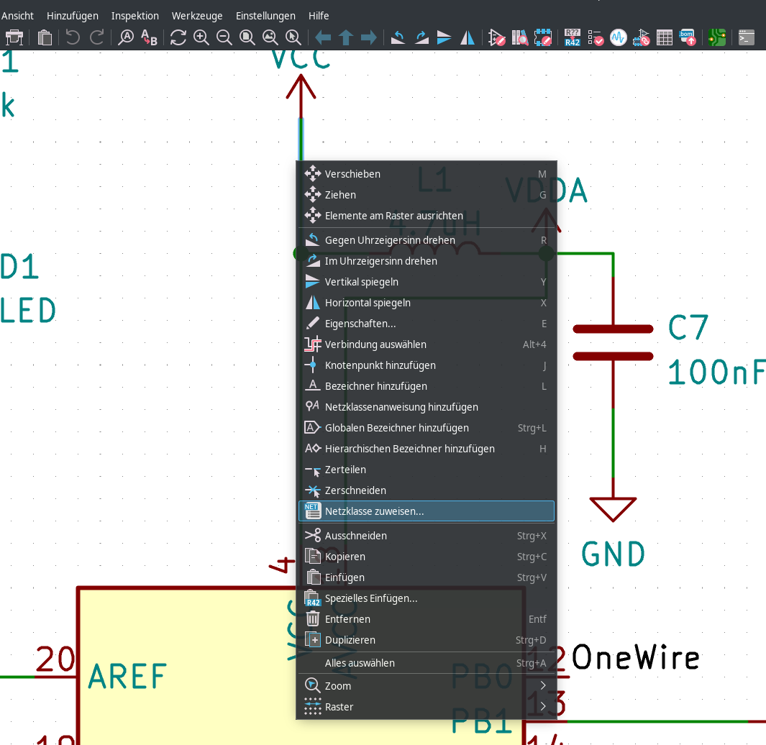Open the PCB editor green board icon
The image size is (766, 745).
(716, 37)
